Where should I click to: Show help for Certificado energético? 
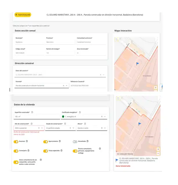pyautogui.click(x=80, y=112)
